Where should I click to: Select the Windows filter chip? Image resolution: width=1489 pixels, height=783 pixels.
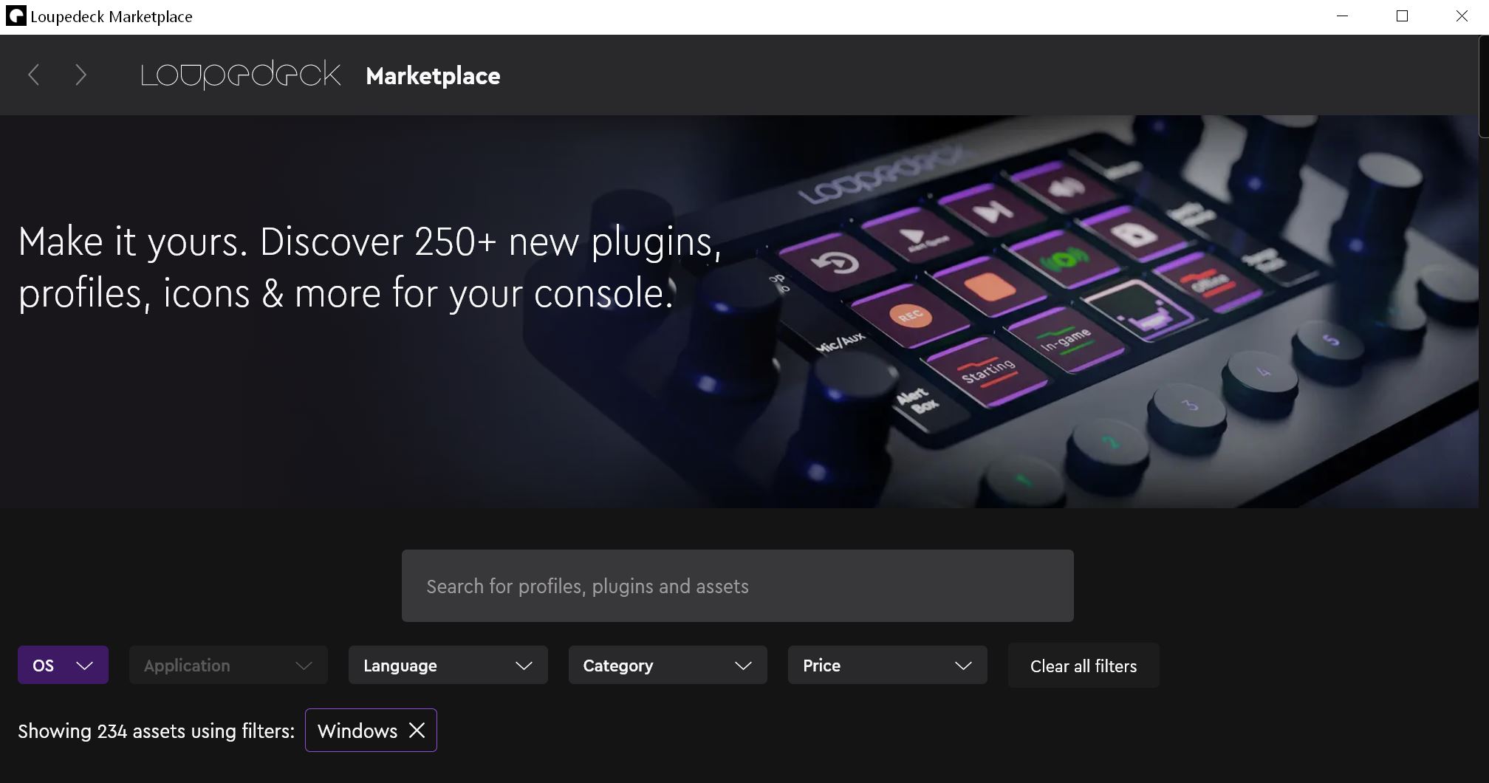coord(357,731)
